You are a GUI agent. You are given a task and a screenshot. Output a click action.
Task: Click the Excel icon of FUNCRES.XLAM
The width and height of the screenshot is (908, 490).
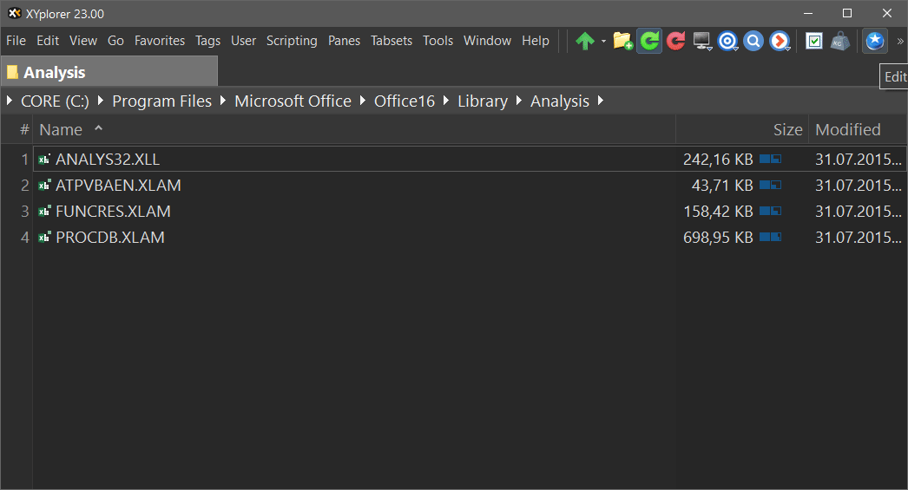tap(44, 211)
